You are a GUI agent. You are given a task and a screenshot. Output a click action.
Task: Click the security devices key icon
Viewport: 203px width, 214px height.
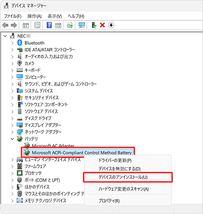tap(20, 97)
